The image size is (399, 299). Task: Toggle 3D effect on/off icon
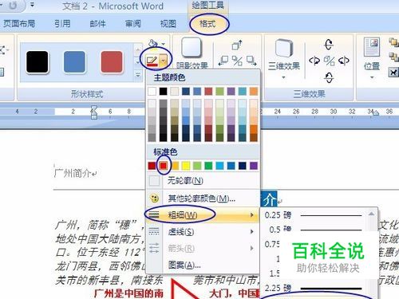coord(329,61)
